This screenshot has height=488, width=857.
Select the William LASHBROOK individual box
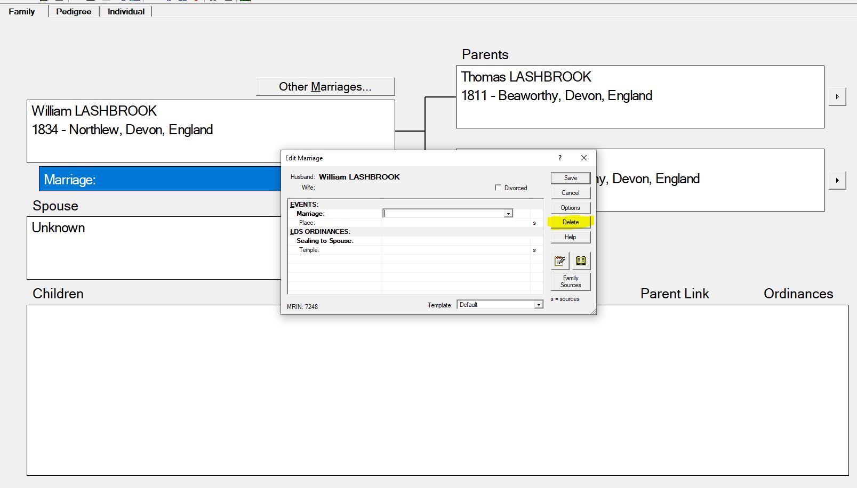point(211,131)
